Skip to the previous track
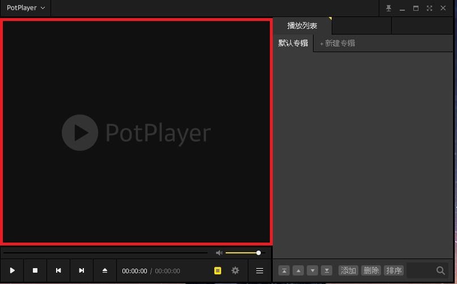The height and width of the screenshot is (284, 457). [x=58, y=271]
